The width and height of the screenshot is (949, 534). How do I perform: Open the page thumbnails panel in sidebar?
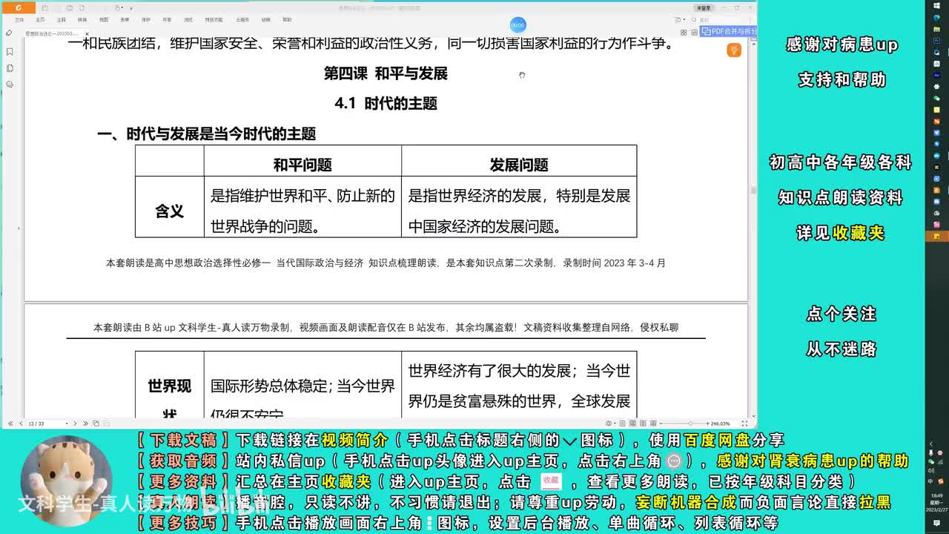[10, 68]
